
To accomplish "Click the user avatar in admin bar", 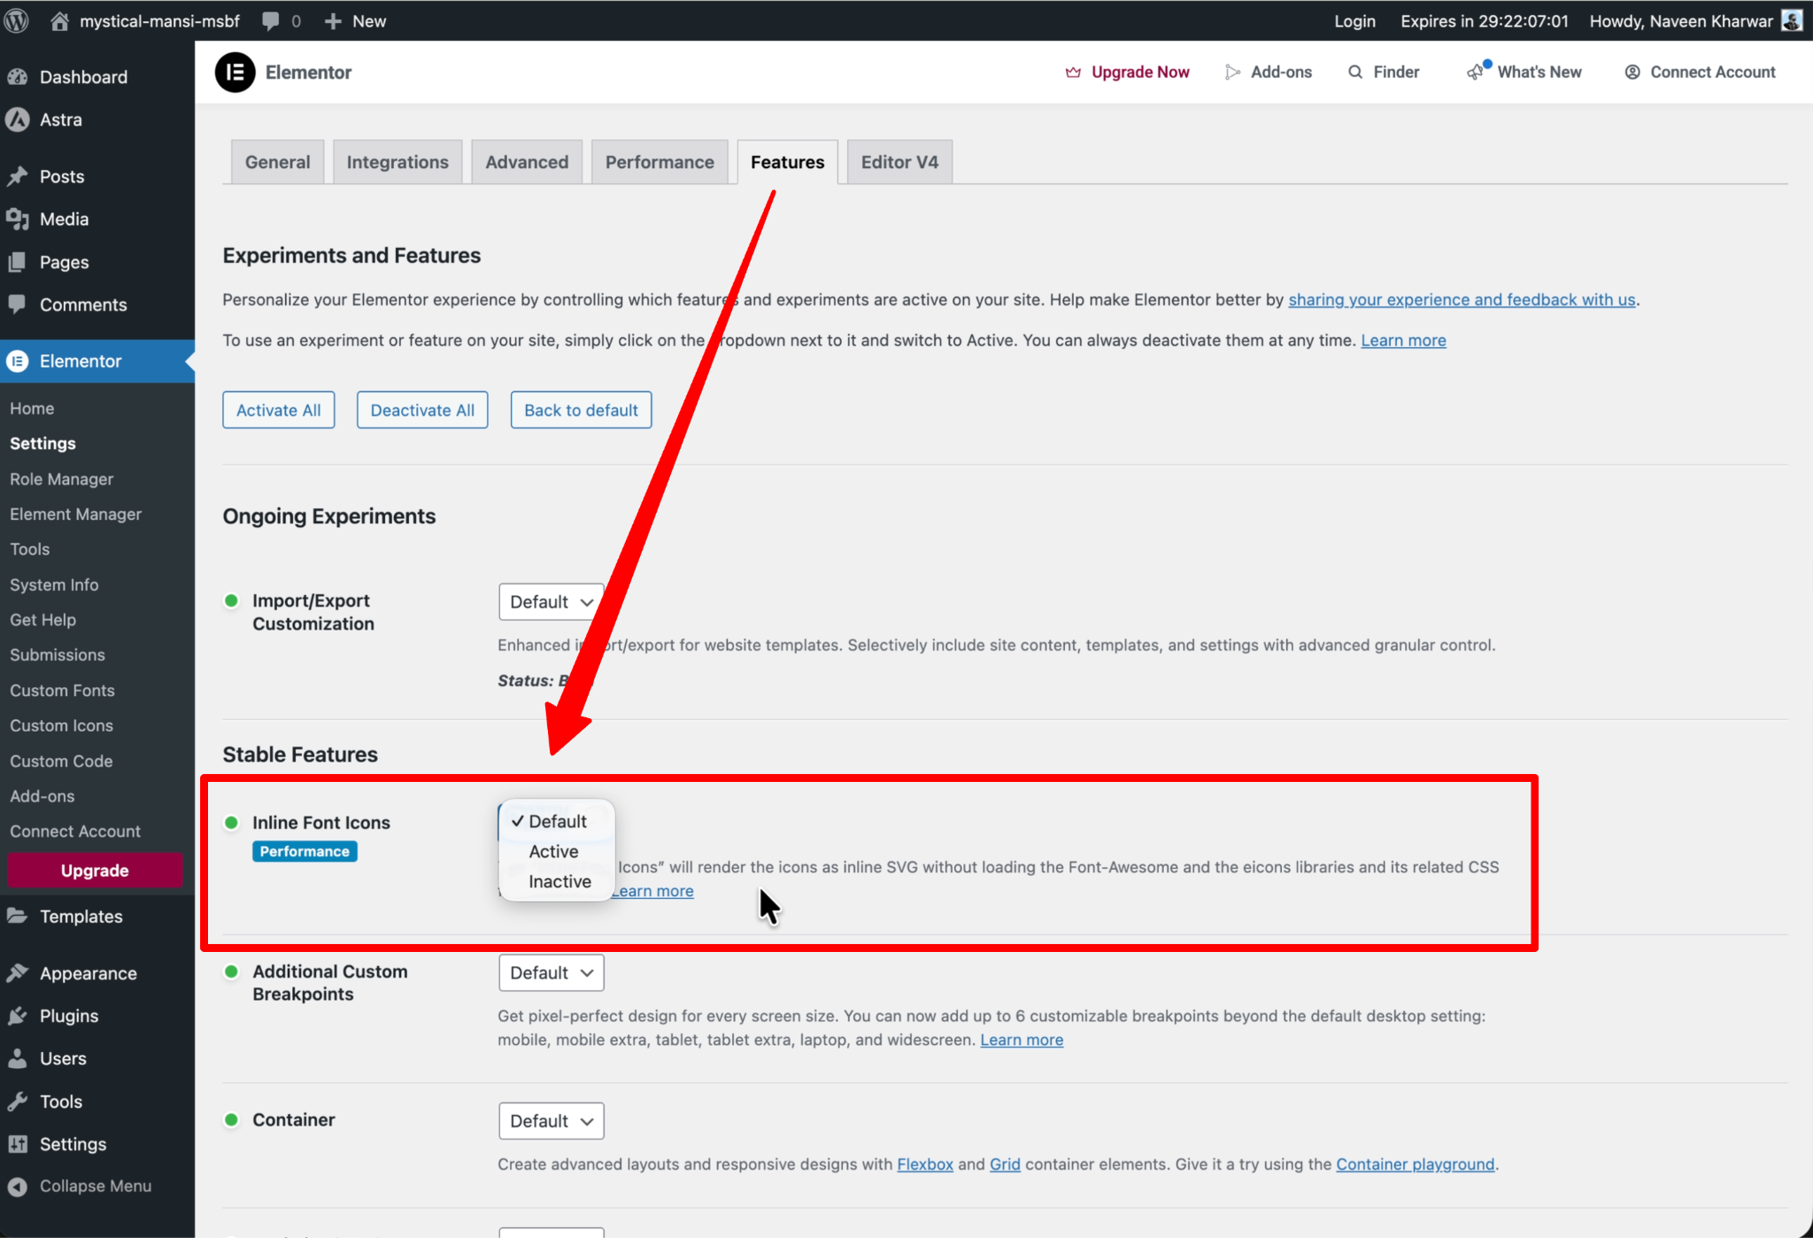I will [1792, 20].
